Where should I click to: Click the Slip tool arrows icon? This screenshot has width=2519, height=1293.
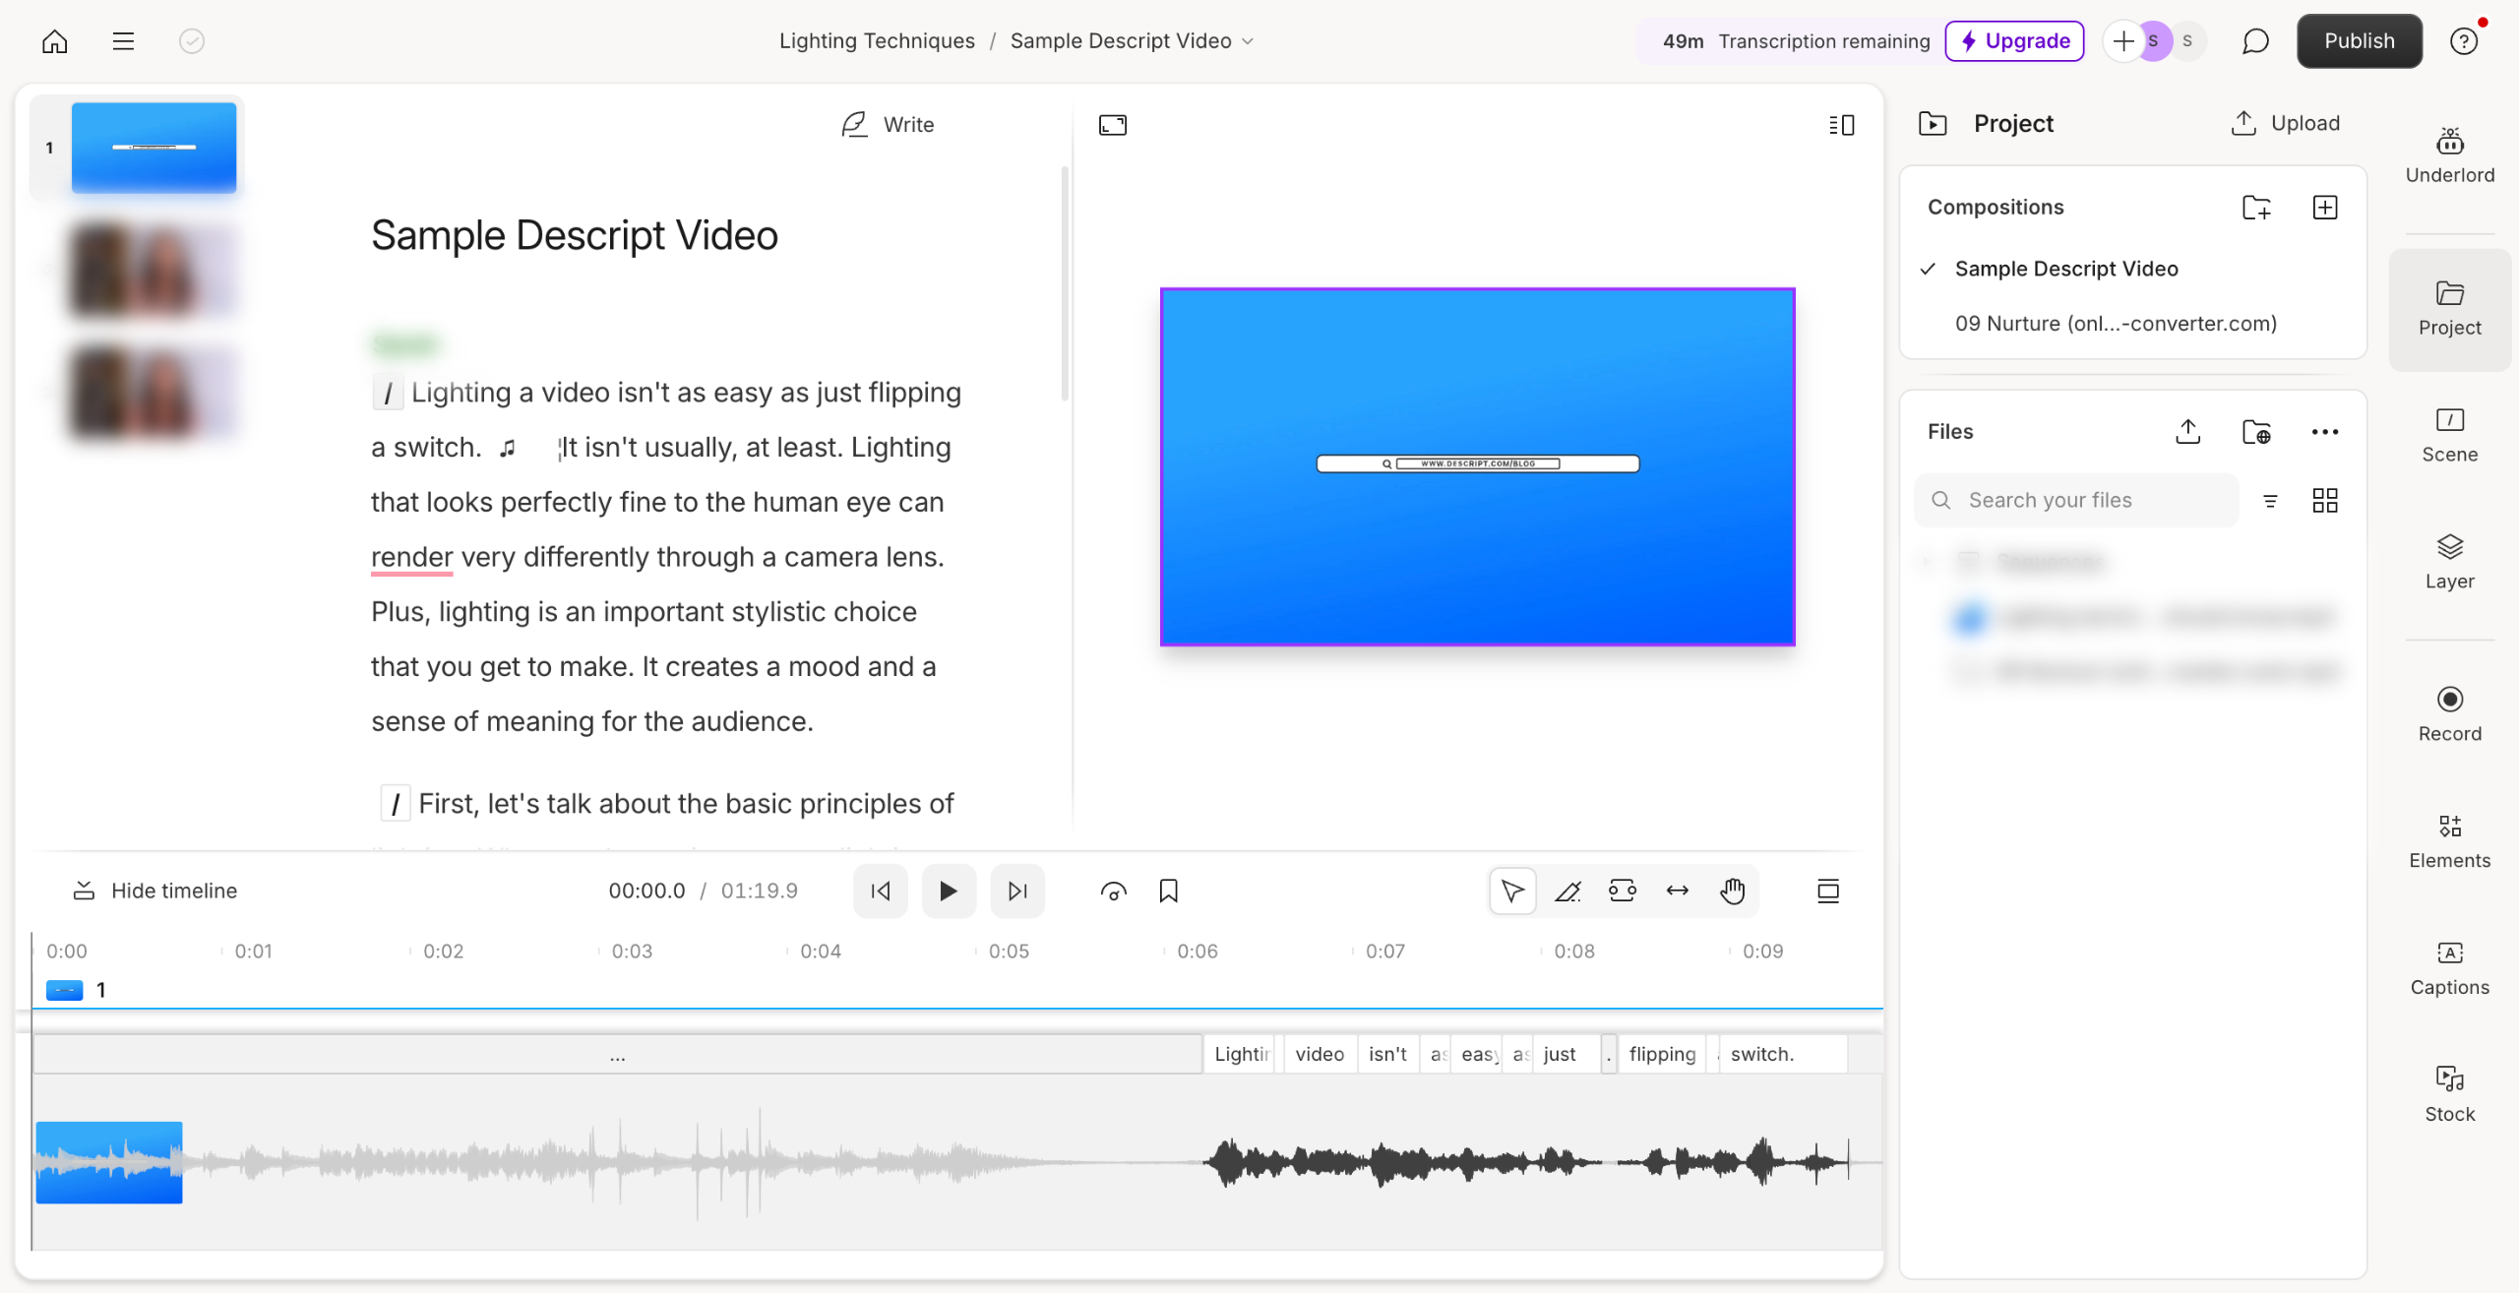(1677, 891)
